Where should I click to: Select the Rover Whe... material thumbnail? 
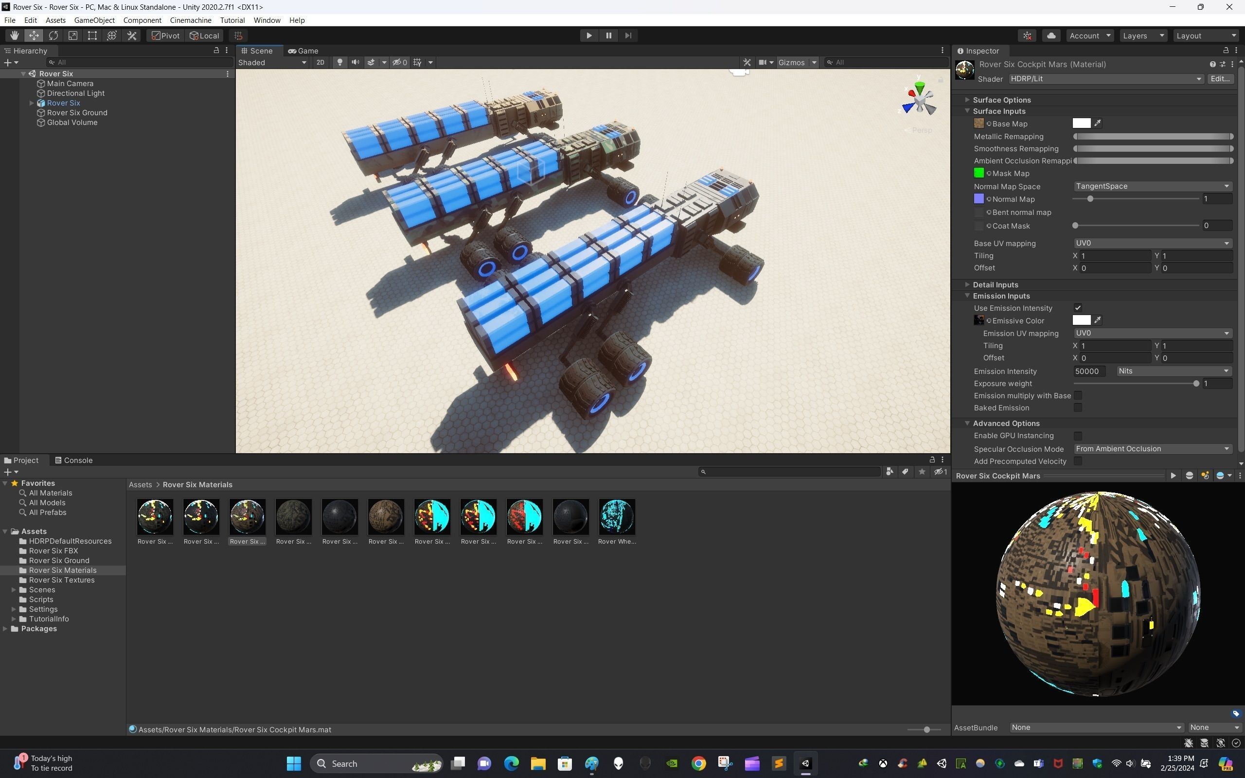[x=617, y=516]
